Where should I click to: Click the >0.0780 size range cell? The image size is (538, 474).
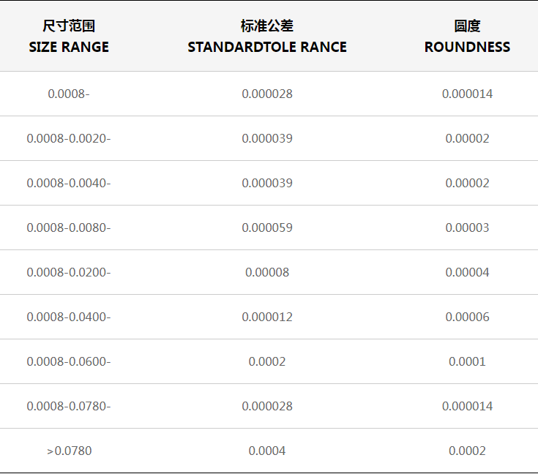(x=70, y=451)
